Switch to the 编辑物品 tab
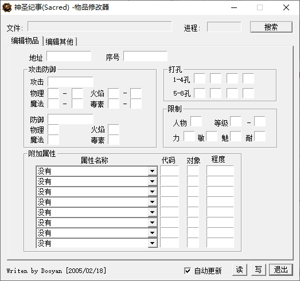The height and width of the screenshot is (281, 300). (25, 41)
